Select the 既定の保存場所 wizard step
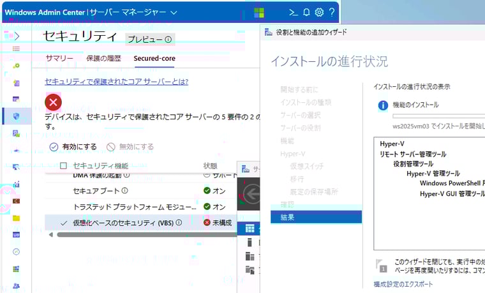The height and width of the screenshot is (293, 485). [x=313, y=192]
